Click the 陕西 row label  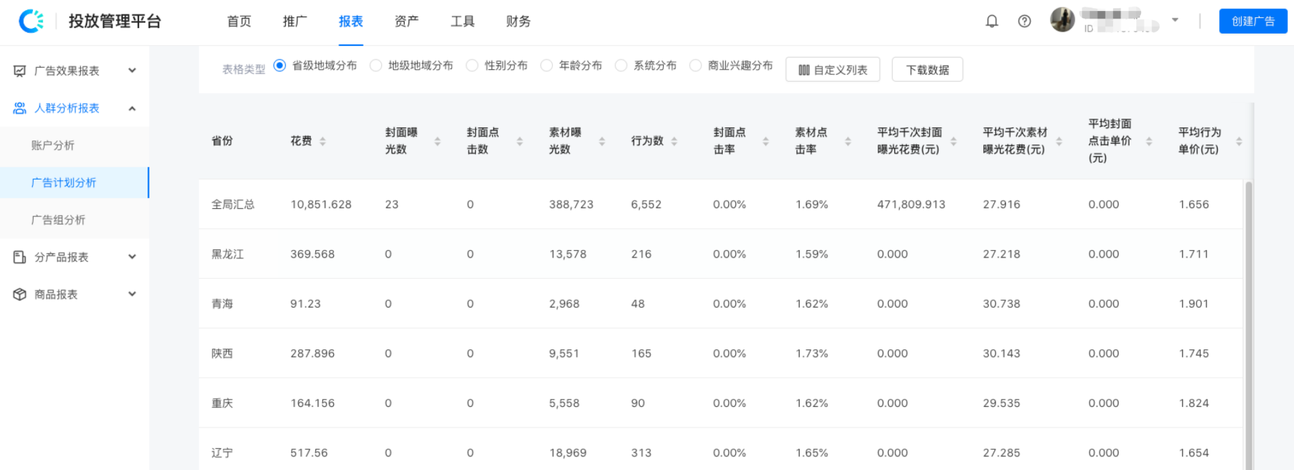(x=222, y=354)
